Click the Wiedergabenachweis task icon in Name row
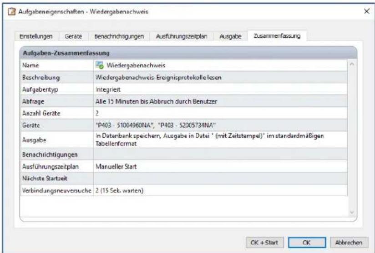Image resolution: width=375 pixels, height=253 pixels. [x=99, y=65]
